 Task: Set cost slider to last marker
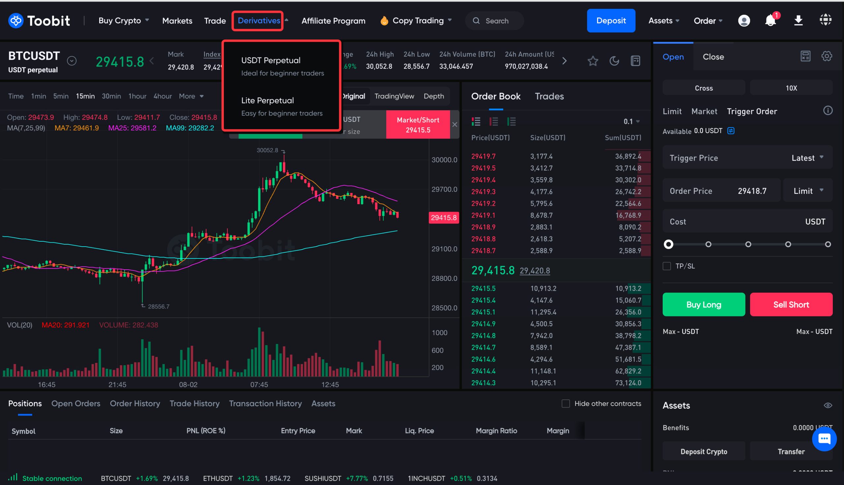(828, 244)
